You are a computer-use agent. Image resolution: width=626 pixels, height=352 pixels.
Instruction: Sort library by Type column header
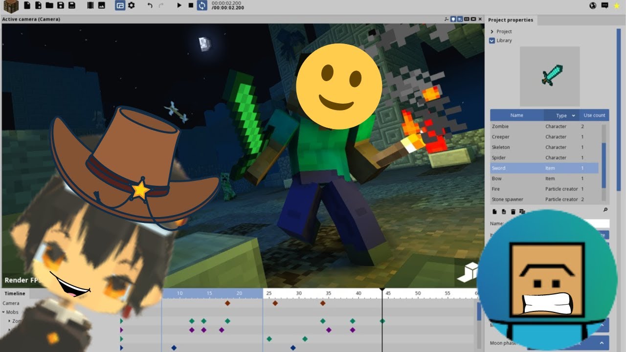(561, 115)
